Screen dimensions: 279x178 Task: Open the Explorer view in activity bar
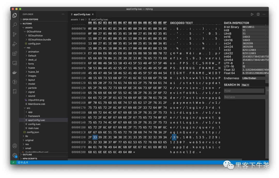[15, 15]
